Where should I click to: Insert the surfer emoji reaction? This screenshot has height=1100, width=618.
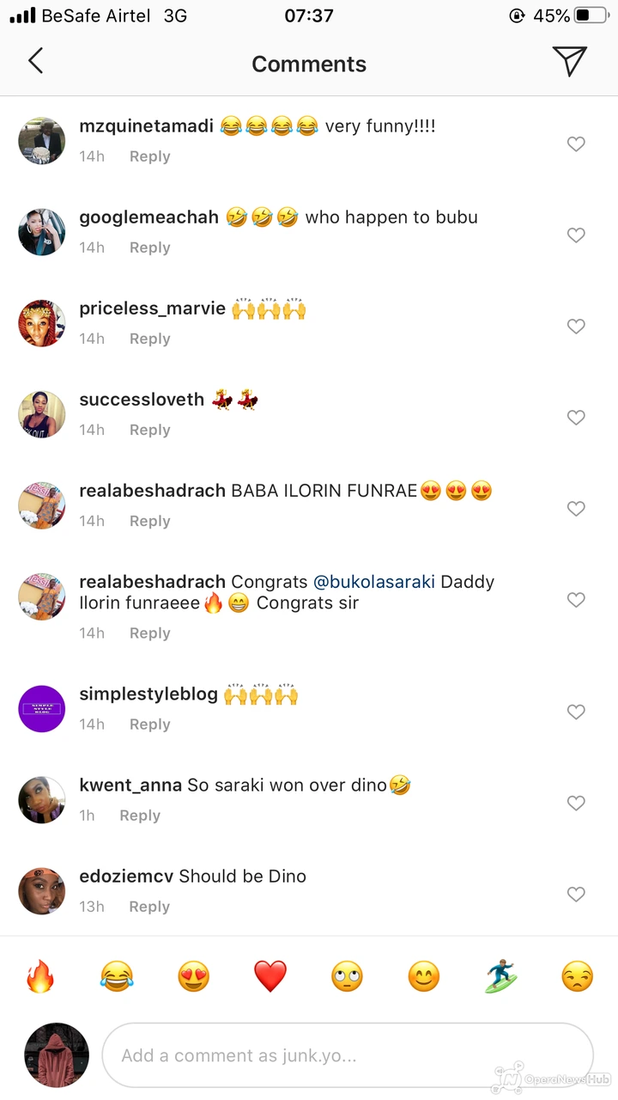(500, 976)
